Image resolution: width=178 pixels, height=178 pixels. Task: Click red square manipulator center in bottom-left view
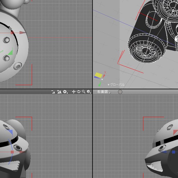click(12, 152)
